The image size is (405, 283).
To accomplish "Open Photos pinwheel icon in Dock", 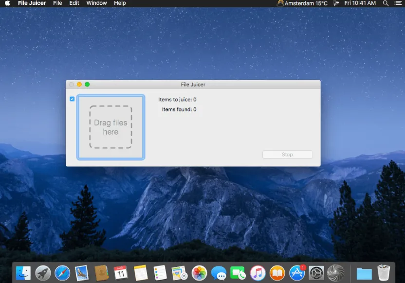I will pos(199,273).
